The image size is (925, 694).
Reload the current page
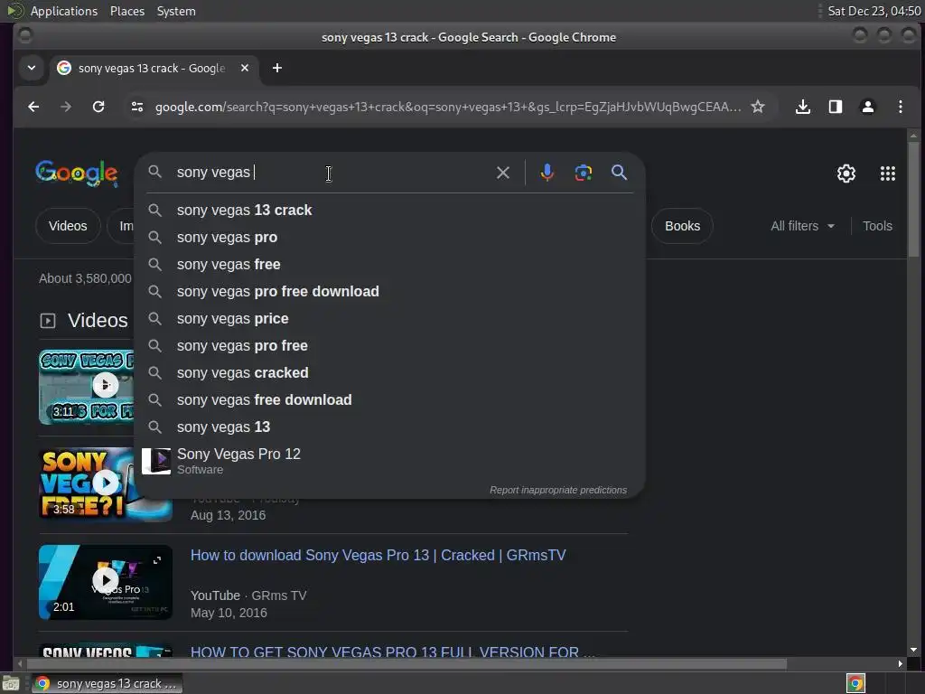pos(98,107)
